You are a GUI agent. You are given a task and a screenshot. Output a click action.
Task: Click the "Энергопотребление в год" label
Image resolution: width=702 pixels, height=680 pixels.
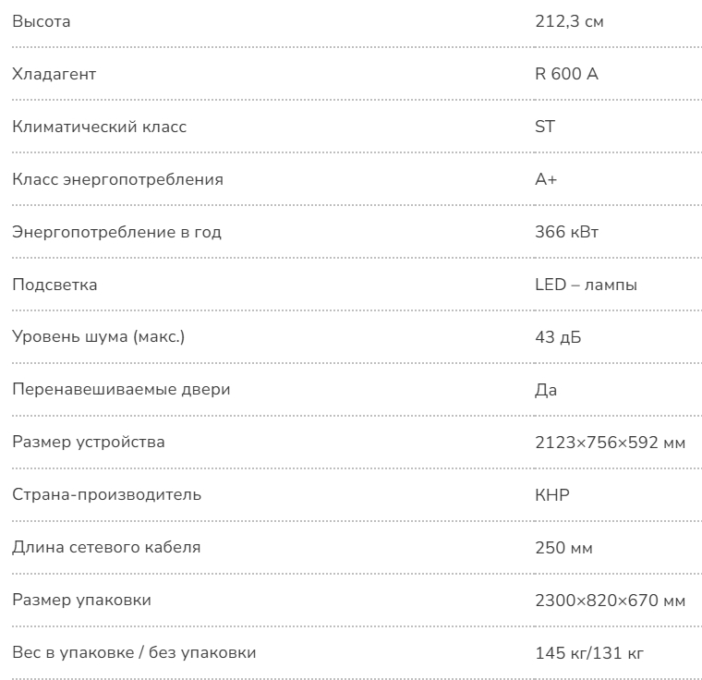tap(116, 232)
